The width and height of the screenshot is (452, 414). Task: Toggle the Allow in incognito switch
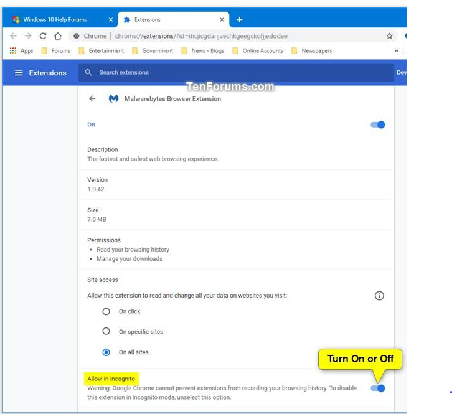378,388
